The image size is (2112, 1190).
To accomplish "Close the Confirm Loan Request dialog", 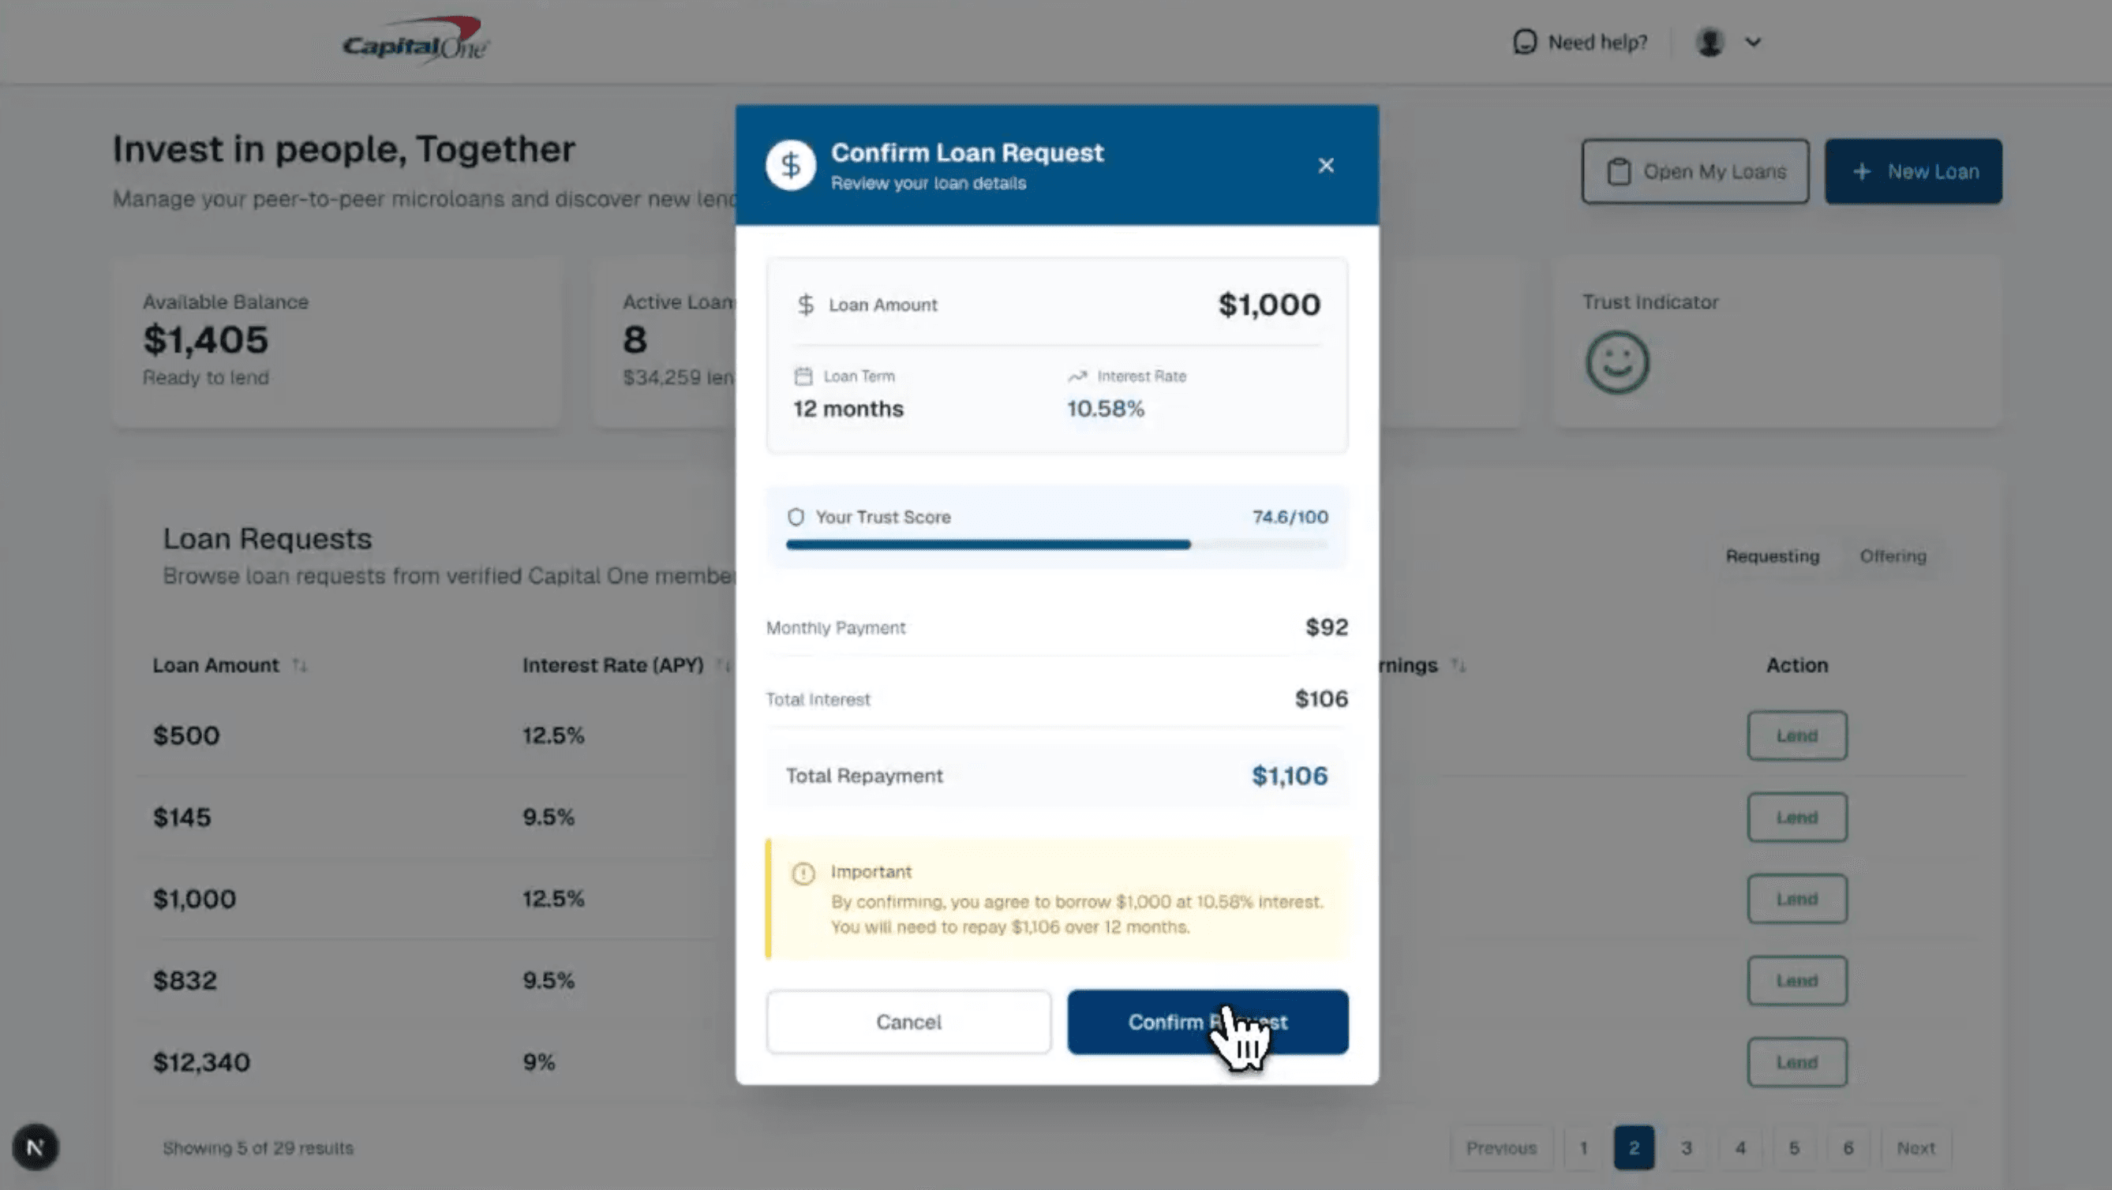I will click(x=1326, y=165).
